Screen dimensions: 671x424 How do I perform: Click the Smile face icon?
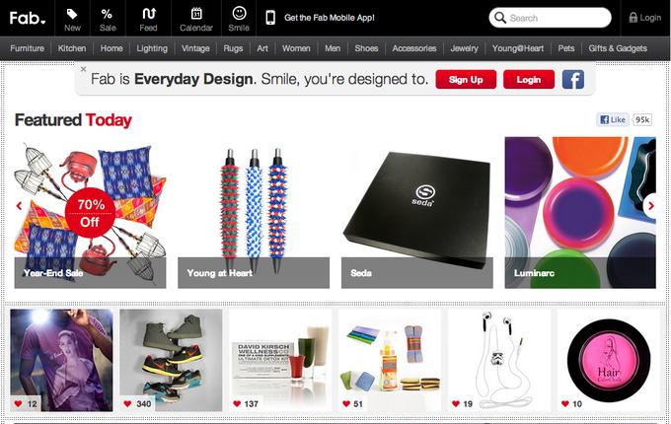click(x=239, y=13)
